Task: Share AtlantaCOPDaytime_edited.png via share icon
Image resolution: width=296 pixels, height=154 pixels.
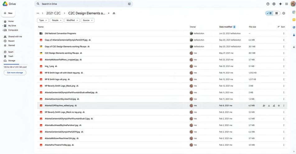Action: tap(264, 106)
